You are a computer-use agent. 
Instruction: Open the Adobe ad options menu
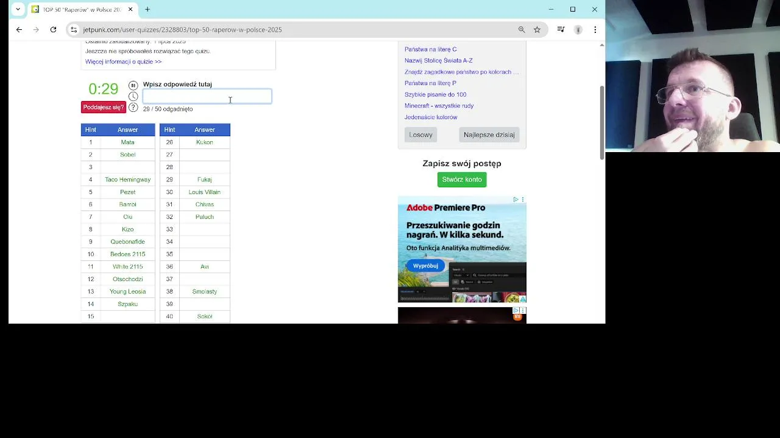point(523,200)
